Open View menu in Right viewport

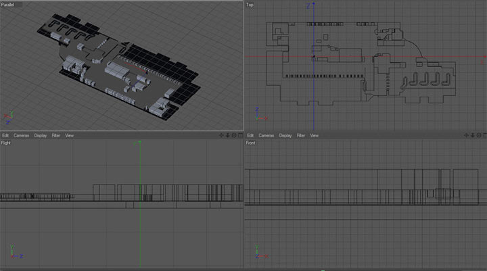coord(69,135)
